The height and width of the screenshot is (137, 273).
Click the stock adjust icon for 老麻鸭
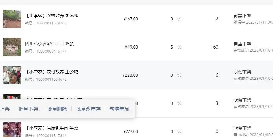179,19
